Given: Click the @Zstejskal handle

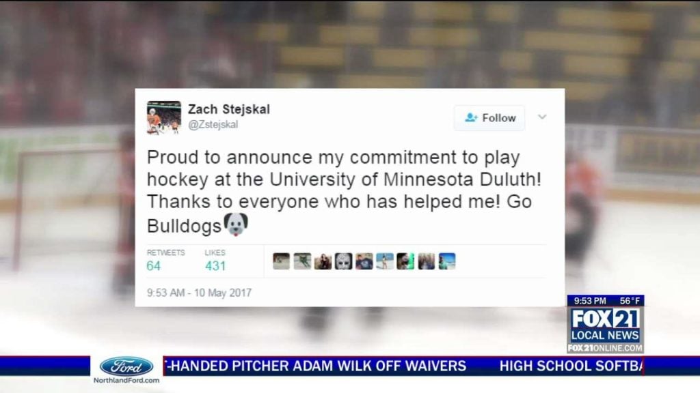Looking at the screenshot, I should (x=213, y=125).
